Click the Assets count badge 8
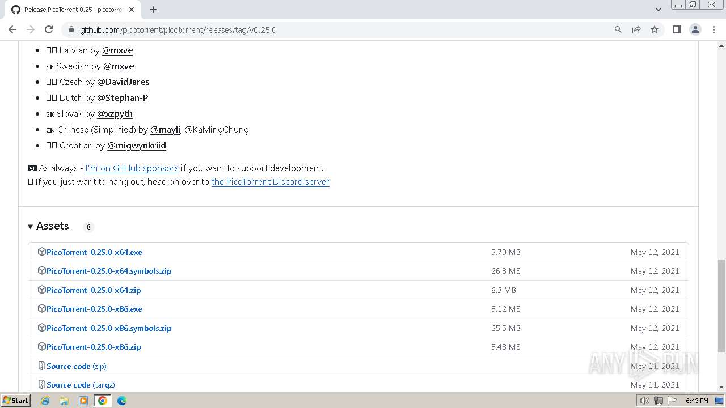This screenshot has height=408, width=726. pos(88,227)
